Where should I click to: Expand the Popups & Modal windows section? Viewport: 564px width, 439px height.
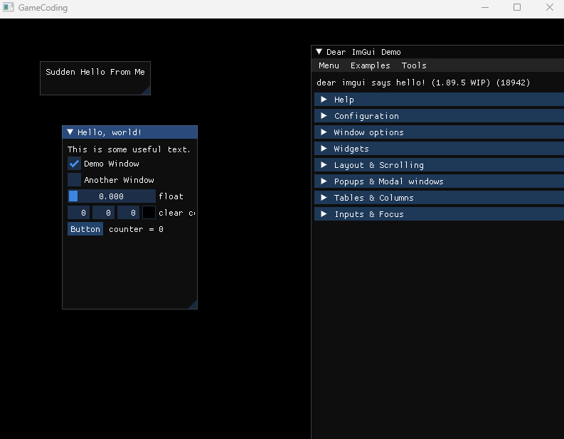440,181
